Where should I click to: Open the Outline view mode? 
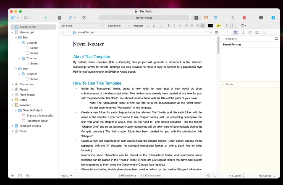(215, 17)
